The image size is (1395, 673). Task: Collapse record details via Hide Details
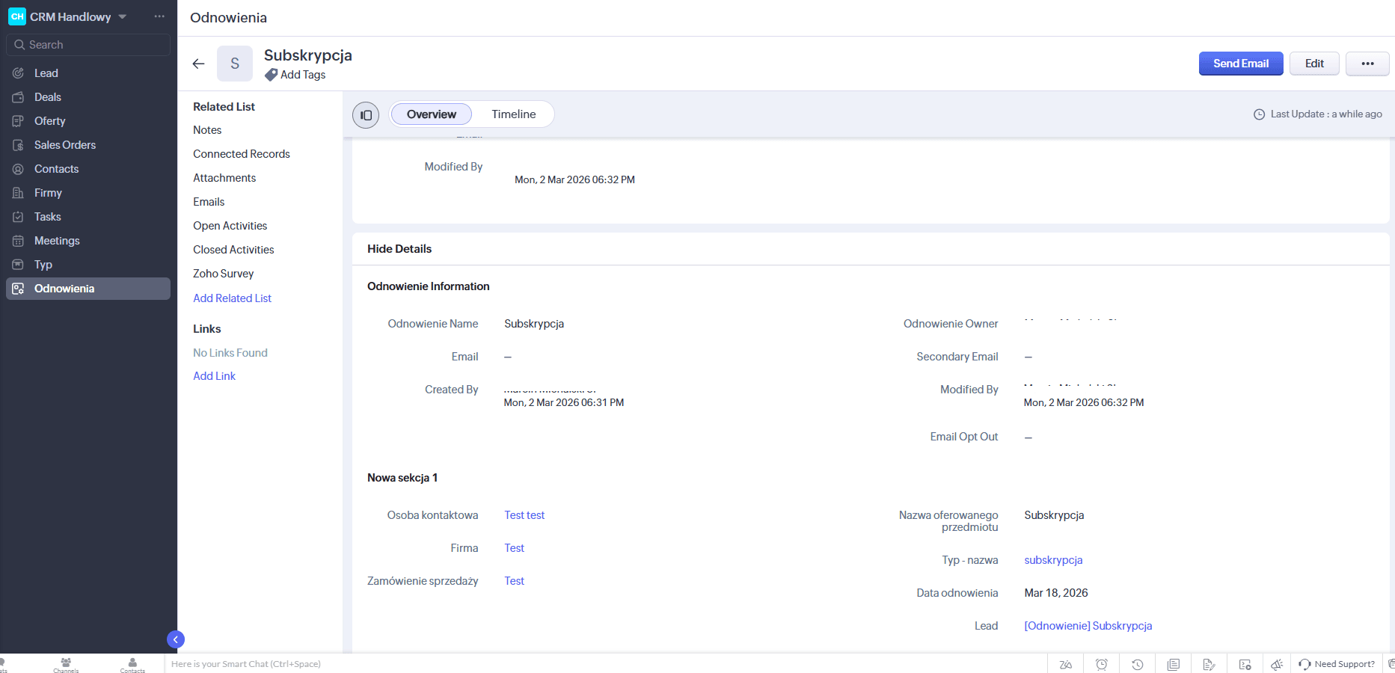pos(399,248)
